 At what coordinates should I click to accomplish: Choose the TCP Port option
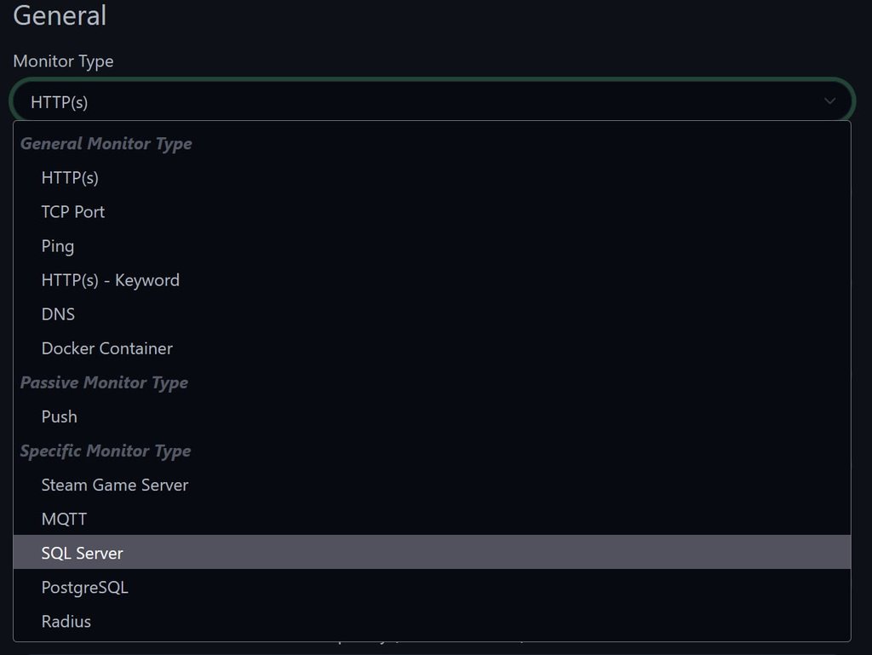(432, 212)
